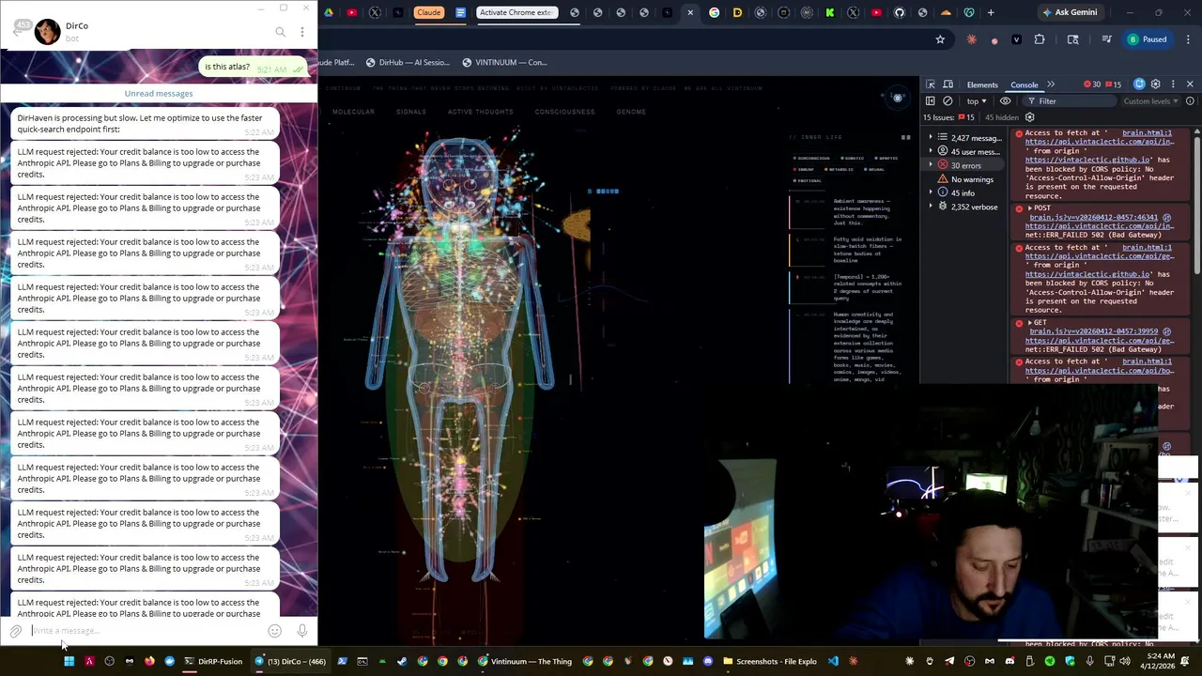Open a new Chrome tab
Image resolution: width=1202 pixels, height=676 pixels.
tap(991, 12)
